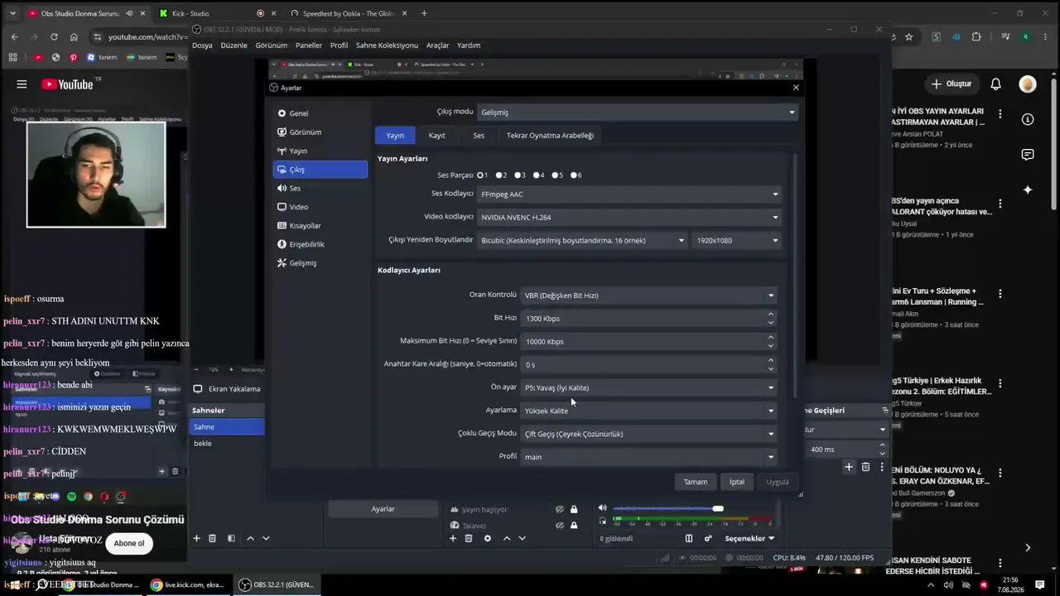Mute the audio mixer speaker icon
This screenshot has width=1060, height=596.
[x=602, y=508]
